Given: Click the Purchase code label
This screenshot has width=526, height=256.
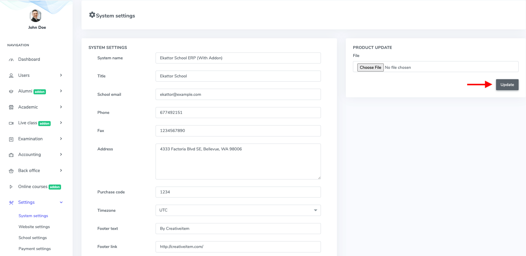Looking at the screenshot, I should (x=111, y=192).
